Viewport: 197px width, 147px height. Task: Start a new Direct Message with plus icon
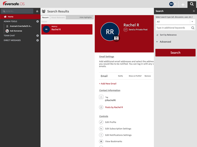(37, 40)
